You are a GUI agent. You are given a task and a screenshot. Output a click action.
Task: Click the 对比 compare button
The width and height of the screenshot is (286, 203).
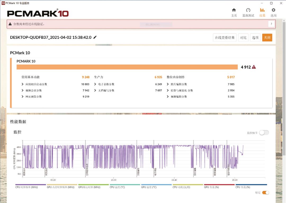tap(243, 38)
